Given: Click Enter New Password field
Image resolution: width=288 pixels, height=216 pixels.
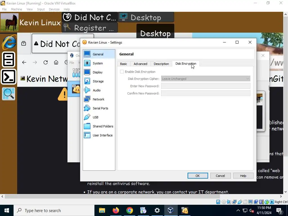Looking at the screenshot, I should point(206,86).
